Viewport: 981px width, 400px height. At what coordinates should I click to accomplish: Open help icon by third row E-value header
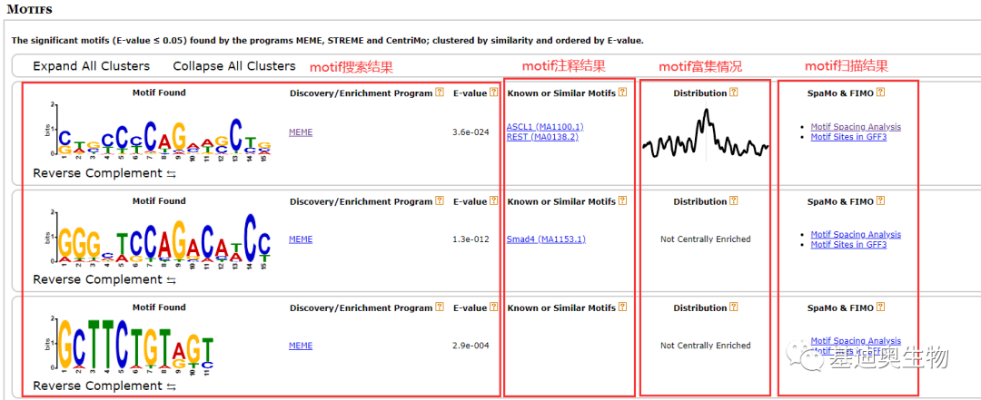pyautogui.click(x=494, y=307)
